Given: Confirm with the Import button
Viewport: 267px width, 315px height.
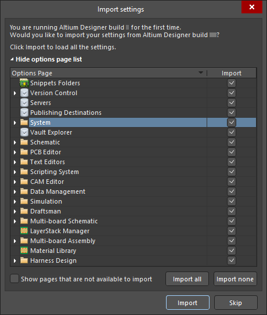Looking at the screenshot, I should pos(187,303).
